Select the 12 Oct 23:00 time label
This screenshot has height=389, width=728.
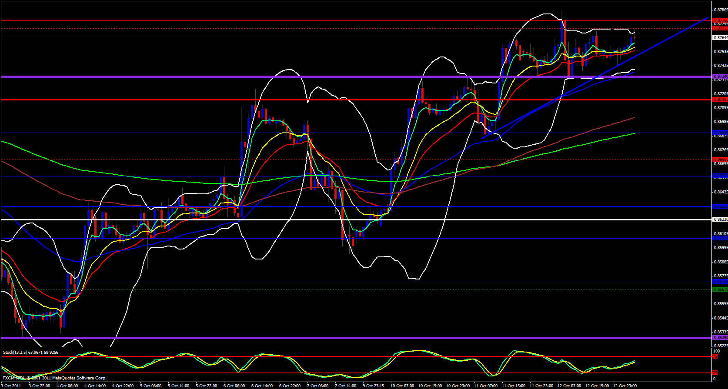pyautogui.click(x=624, y=386)
